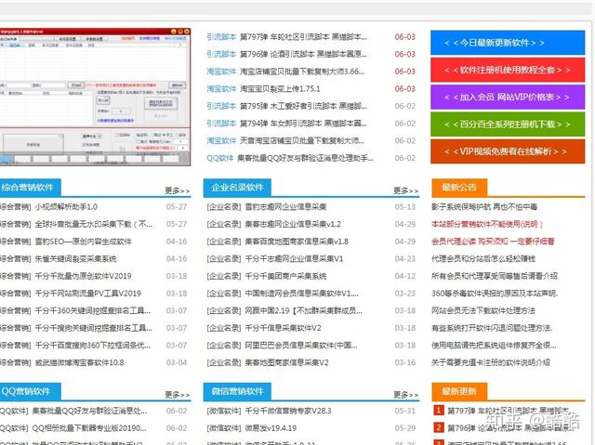Open the 今日最新更新软件 blue banner button
The height and width of the screenshot is (445, 595).
[x=508, y=43]
